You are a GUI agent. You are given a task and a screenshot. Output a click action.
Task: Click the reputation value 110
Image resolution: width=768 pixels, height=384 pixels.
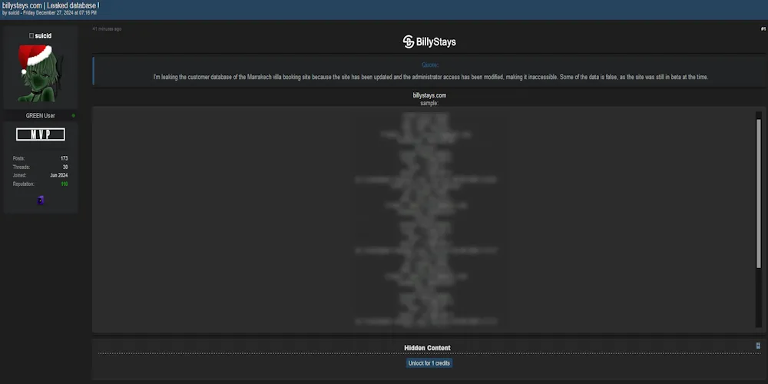65,184
